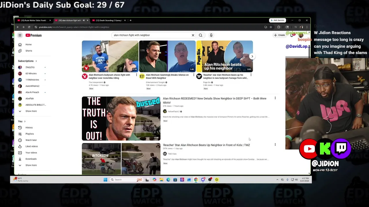
Task: Open the Windows Start menu
Action: 105,180
